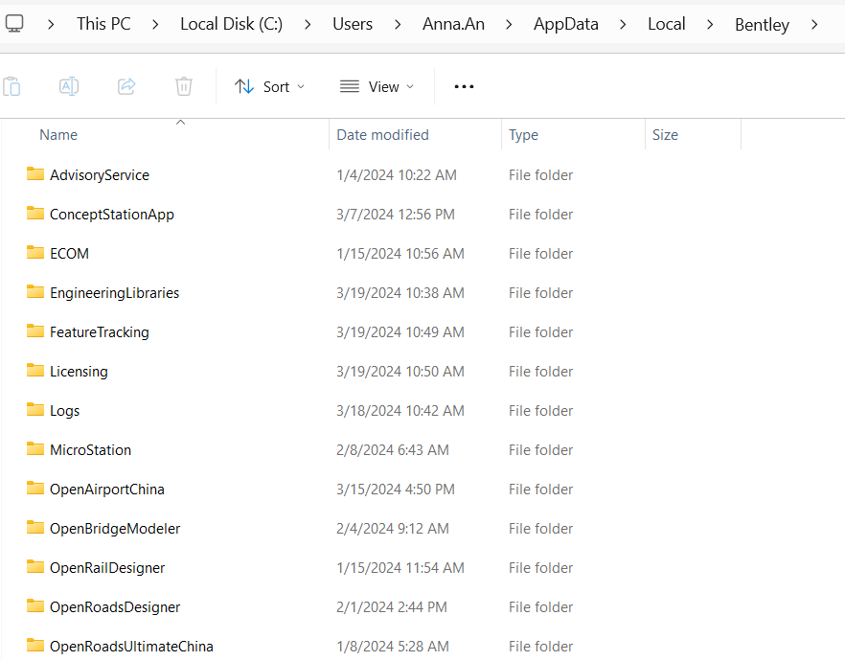Click the EngineeringLibraries folder name
Image resolution: width=845 pixels, height=661 pixels.
114,293
